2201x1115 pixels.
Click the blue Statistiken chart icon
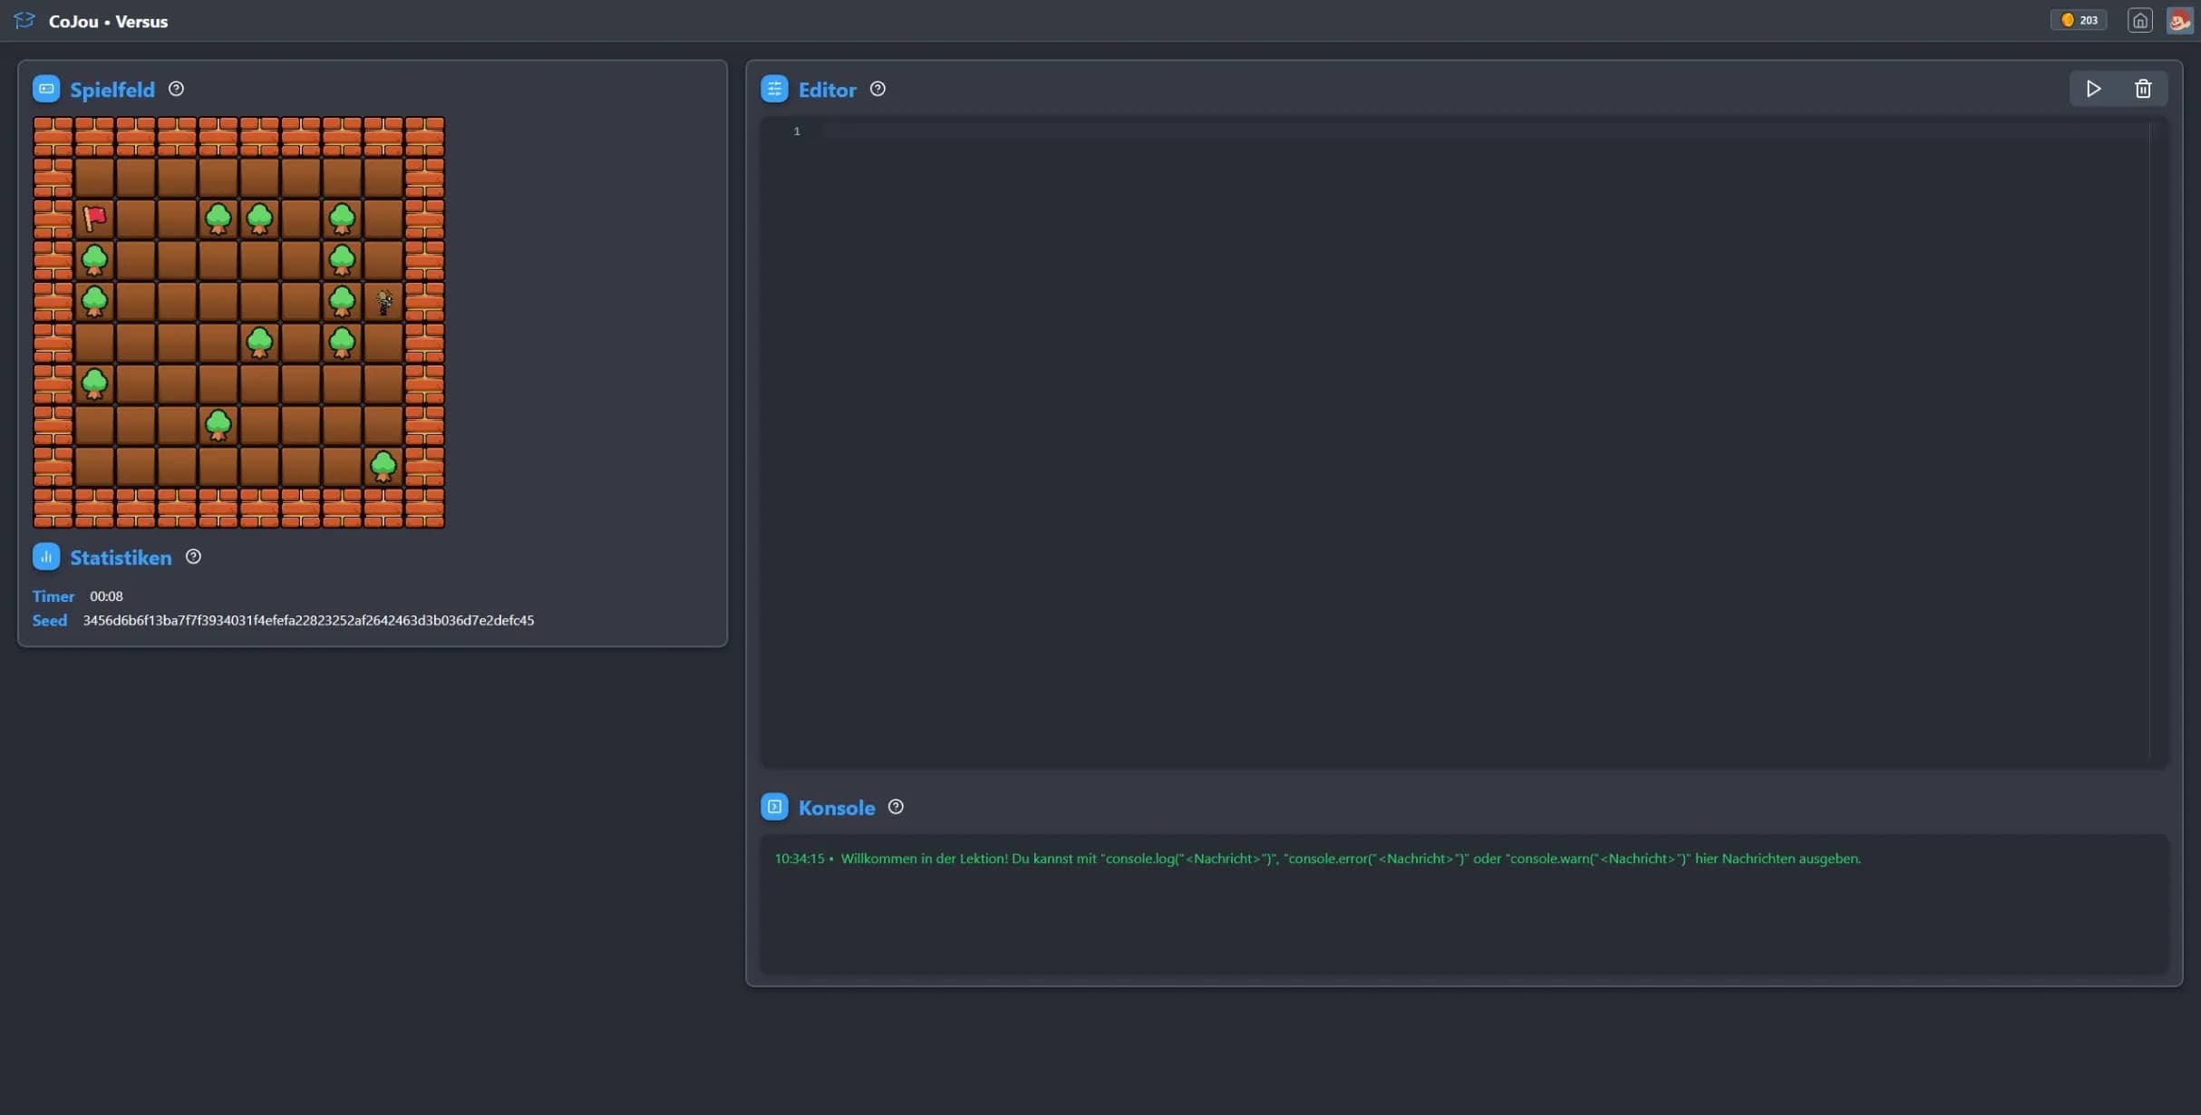tap(46, 557)
